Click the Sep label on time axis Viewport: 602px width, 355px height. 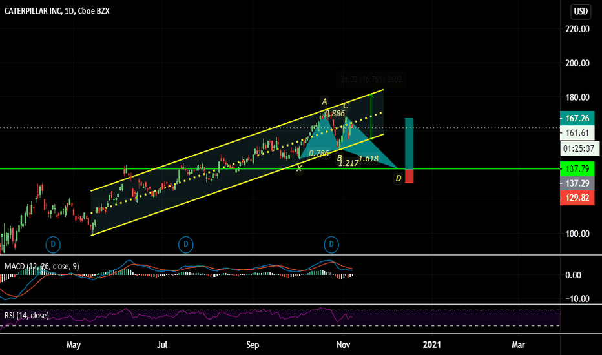(253, 345)
